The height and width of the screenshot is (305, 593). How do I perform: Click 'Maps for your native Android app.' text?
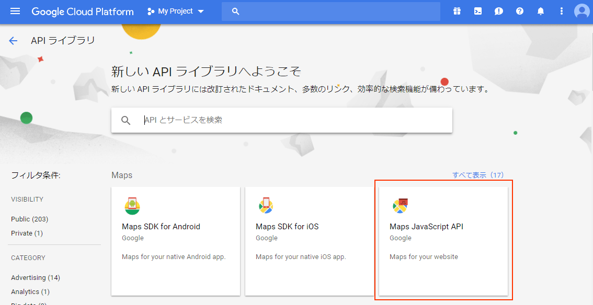pos(174,256)
